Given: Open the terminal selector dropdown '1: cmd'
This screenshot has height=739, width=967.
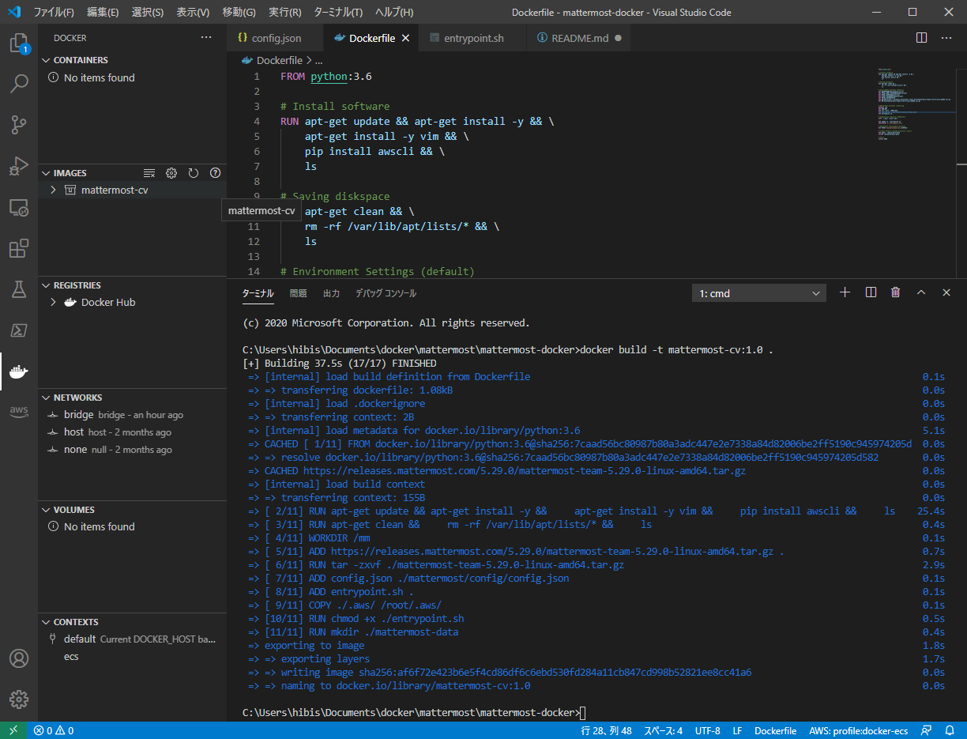Looking at the screenshot, I should (758, 293).
